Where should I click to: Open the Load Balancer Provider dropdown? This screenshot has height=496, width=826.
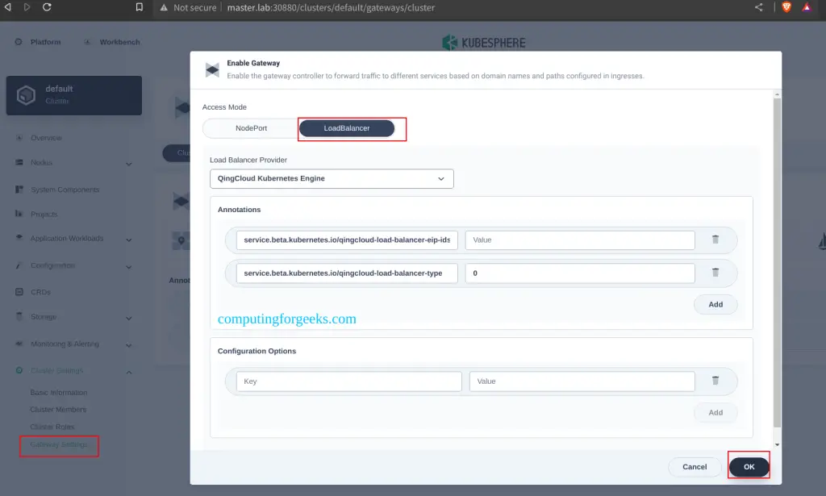pyautogui.click(x=332, y=178)
